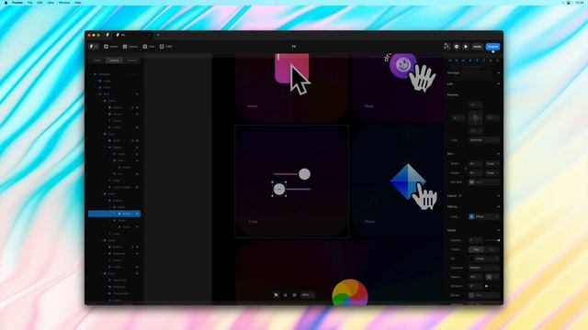
Task: Click the Min Max add field
Action: (484, 181)
